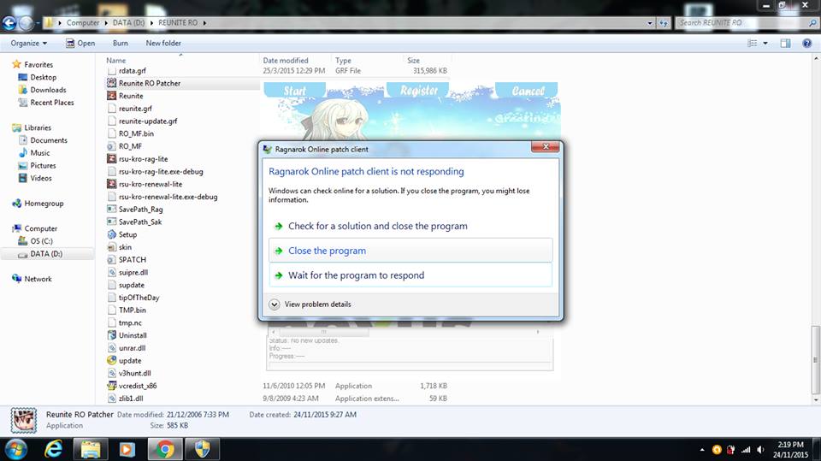The width and height of the screenshot is (821, 461).
Task: Select the rsu-kro-rag-lite application icon
Action: pyautogui.click(x=111, y=159)
